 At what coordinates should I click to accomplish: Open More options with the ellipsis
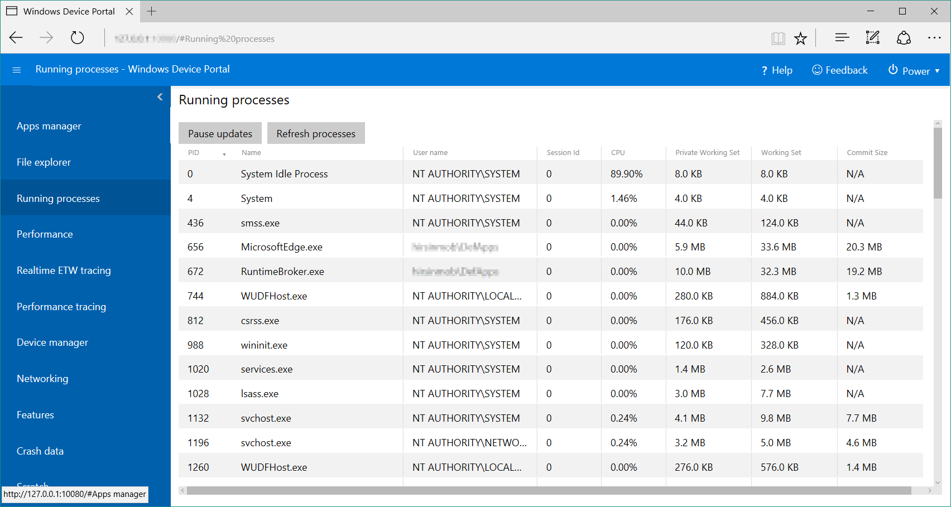tap(935, 38)
